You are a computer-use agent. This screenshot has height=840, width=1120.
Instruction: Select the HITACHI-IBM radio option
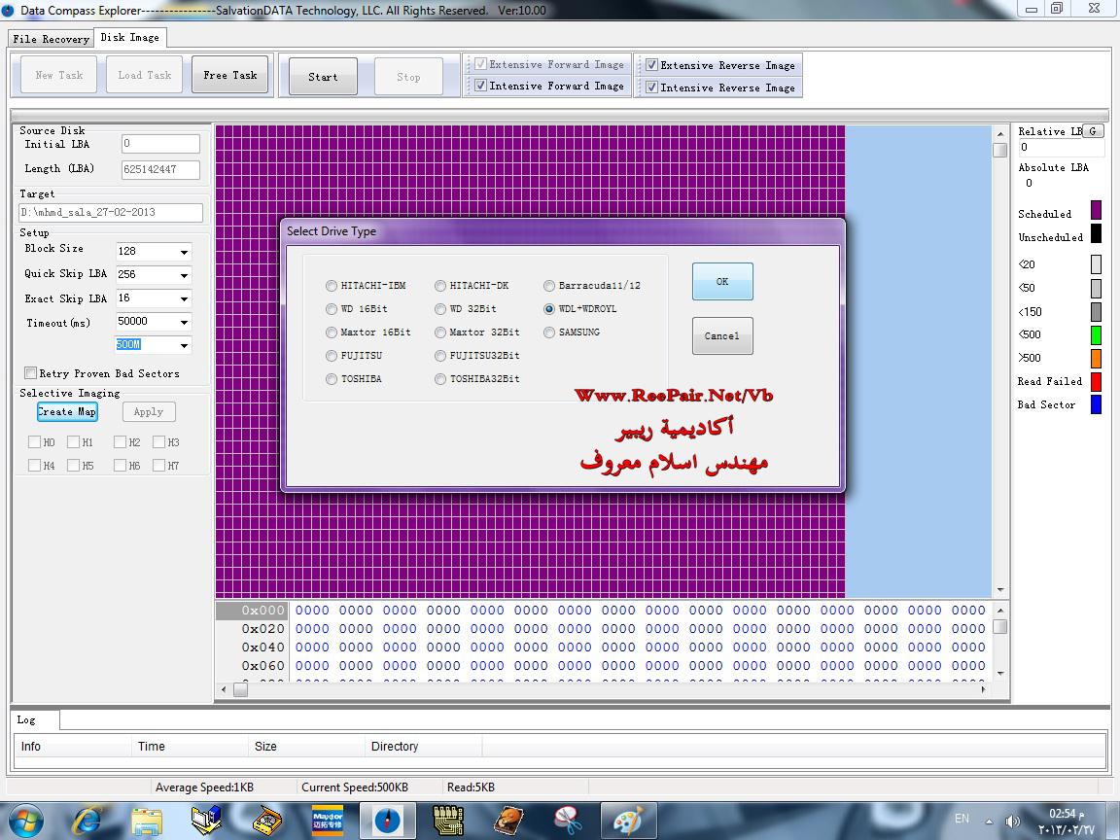[332, 286]
